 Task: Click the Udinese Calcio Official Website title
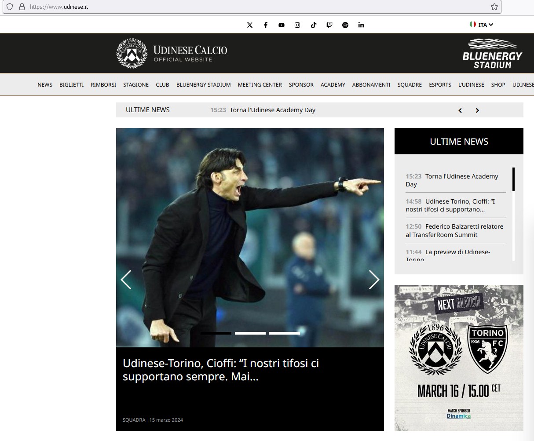click(x=190, y=54)
